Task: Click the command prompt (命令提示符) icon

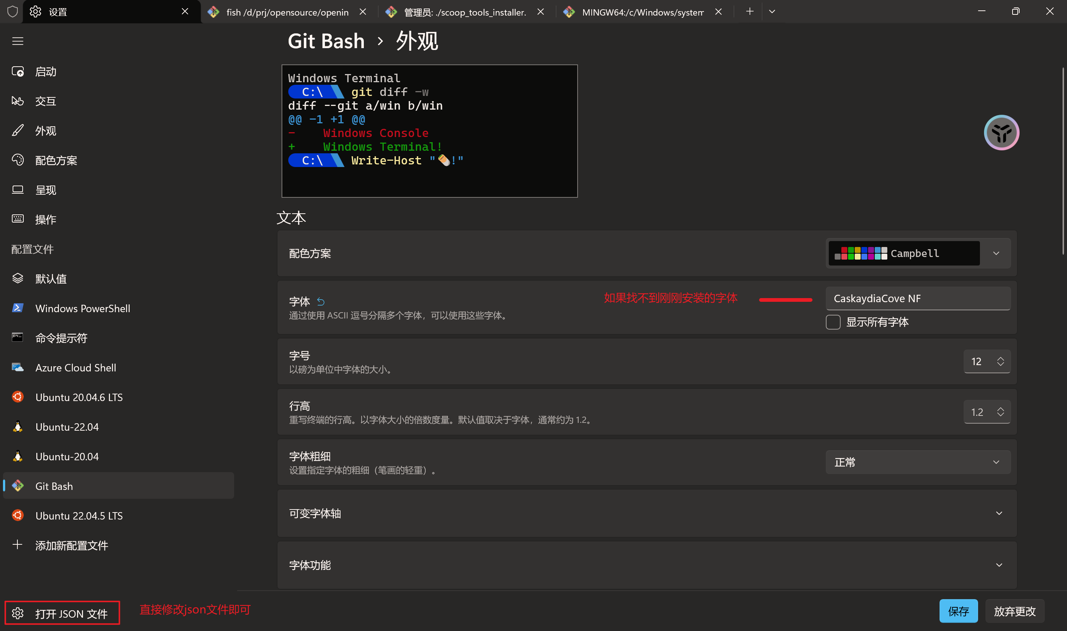Action: pyautogui.click(x=17, y=338)
